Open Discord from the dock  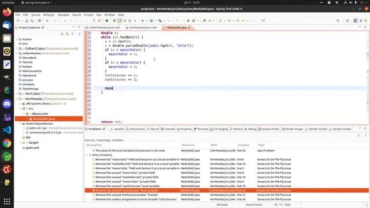pyautogui.click(x=7, y=104)
